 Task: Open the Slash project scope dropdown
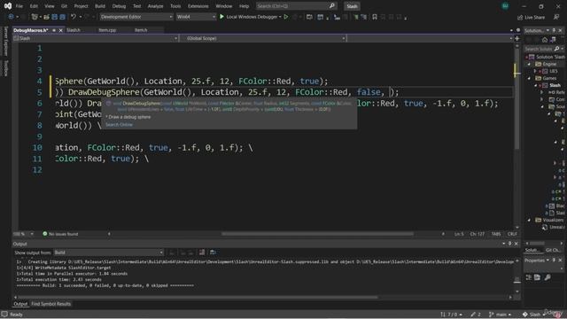(x=96, y=38)
